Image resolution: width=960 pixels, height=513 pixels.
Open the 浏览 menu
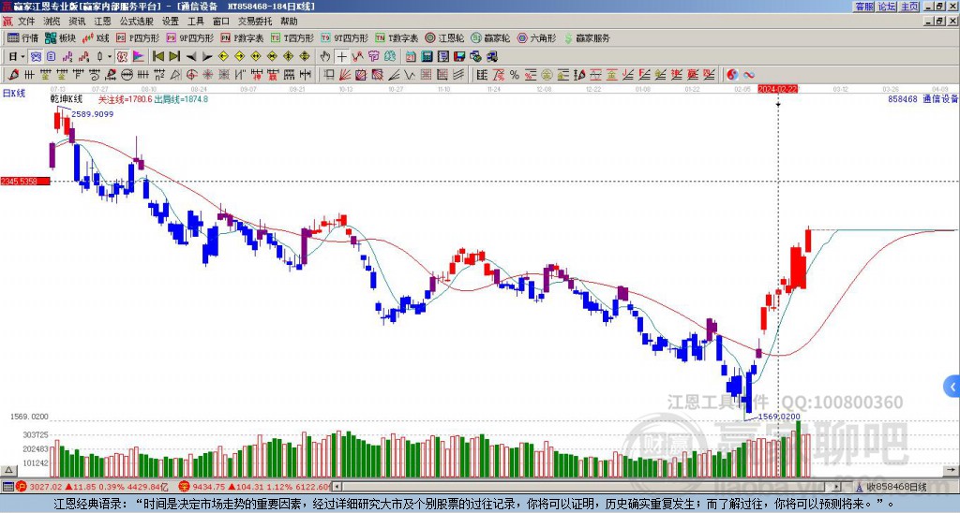click(x=52, y=22)
